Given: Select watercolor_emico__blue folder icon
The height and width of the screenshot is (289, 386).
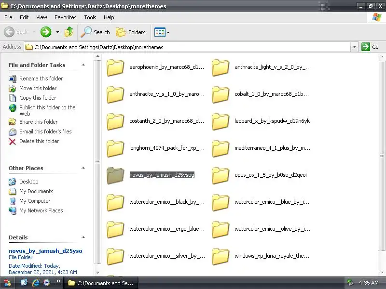Looking at the screenshot, I should point(221,203).
